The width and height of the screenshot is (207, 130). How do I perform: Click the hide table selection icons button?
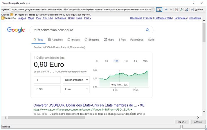[x=186, y=10]
